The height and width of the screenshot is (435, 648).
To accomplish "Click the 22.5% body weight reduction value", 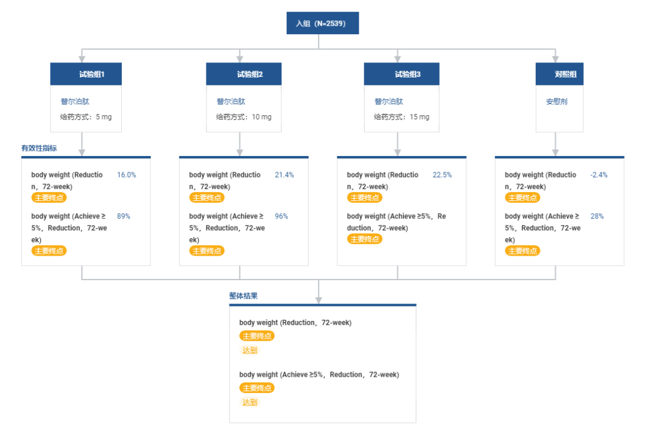I will coord(442,175).
